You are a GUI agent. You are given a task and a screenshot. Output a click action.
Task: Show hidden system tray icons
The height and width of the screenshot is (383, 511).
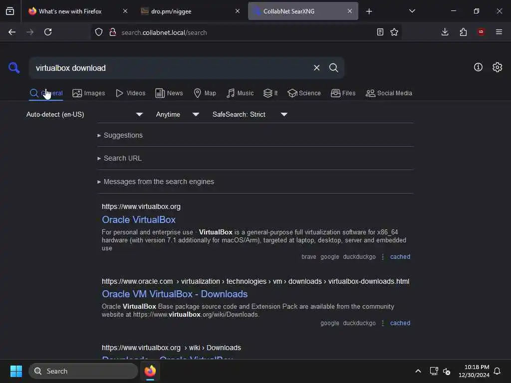pyautogui.click(x=418, y=371)
